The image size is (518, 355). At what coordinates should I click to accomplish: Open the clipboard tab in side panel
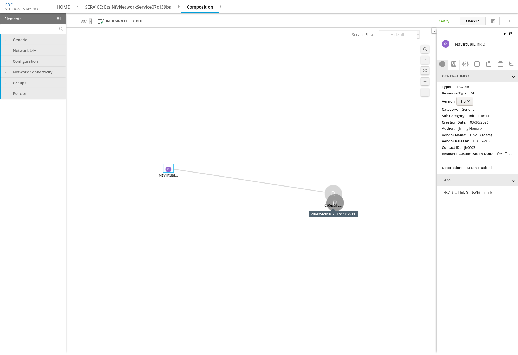pyautogui.click(x=489, y=64)
